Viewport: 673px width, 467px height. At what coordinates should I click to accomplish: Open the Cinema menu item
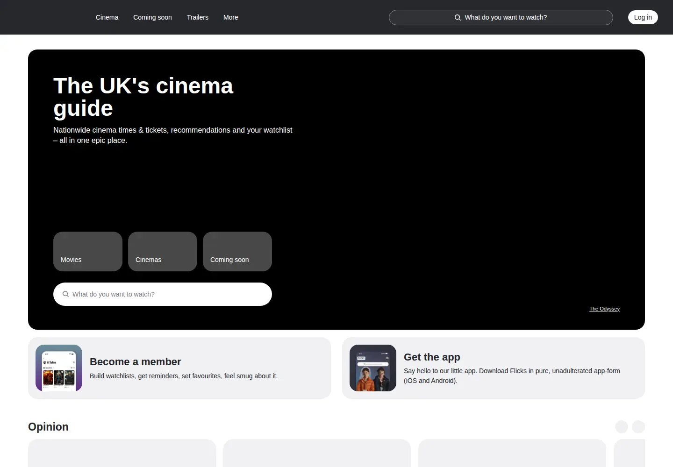click(x=107, y=17)
